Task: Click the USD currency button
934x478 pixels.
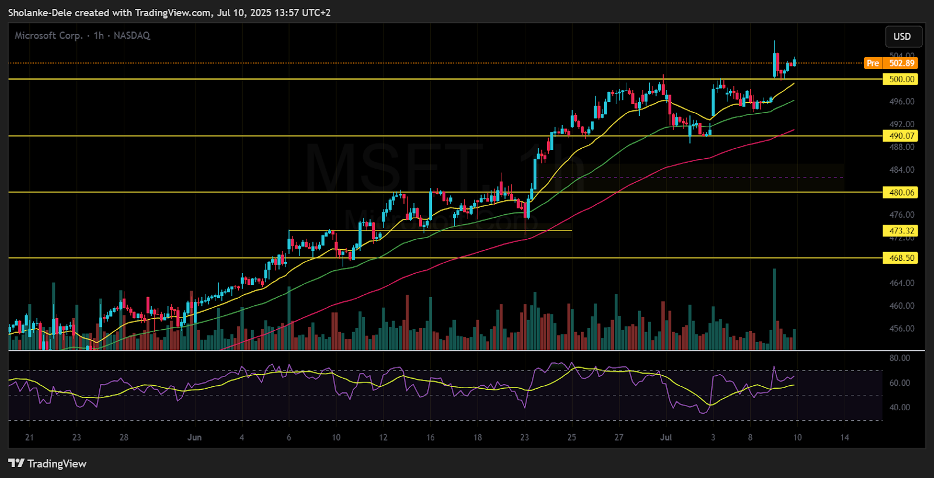Action: 904,36
